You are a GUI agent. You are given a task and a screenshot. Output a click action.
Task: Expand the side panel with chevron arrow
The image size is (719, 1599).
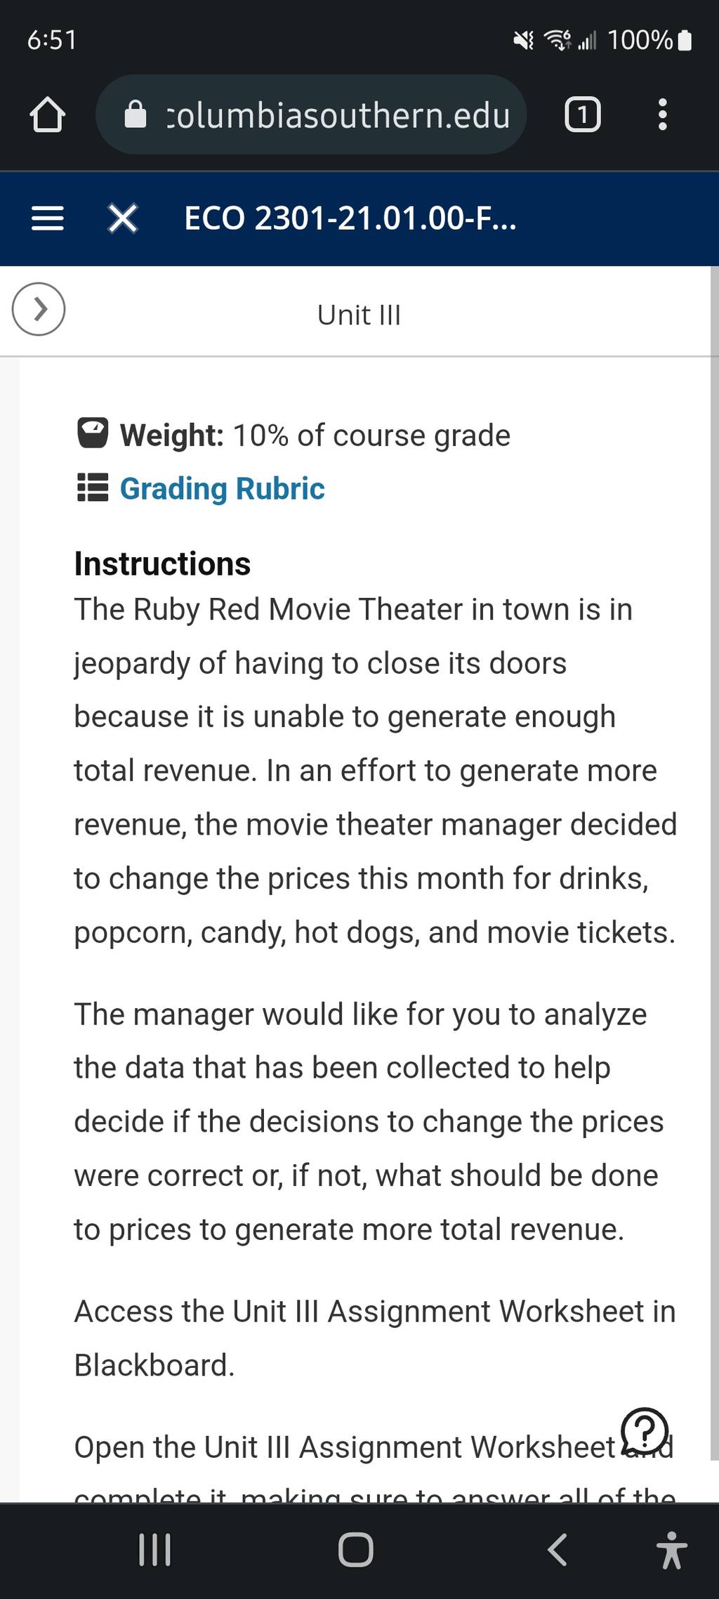pyautogui.click(x=39, y=309)
